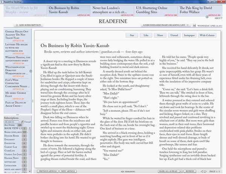Open the font size Aa icon
The height and width of the screenshot is (174, 226).
click(x=194, y=25)
